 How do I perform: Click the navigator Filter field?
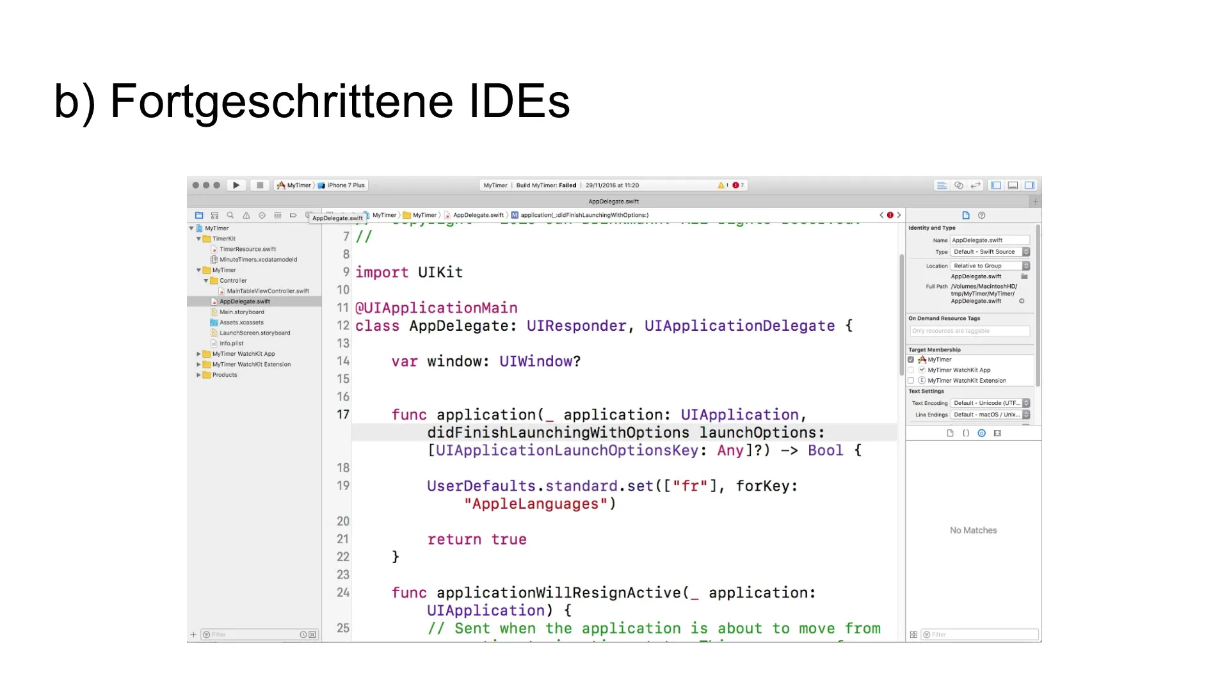pos(259,635)
